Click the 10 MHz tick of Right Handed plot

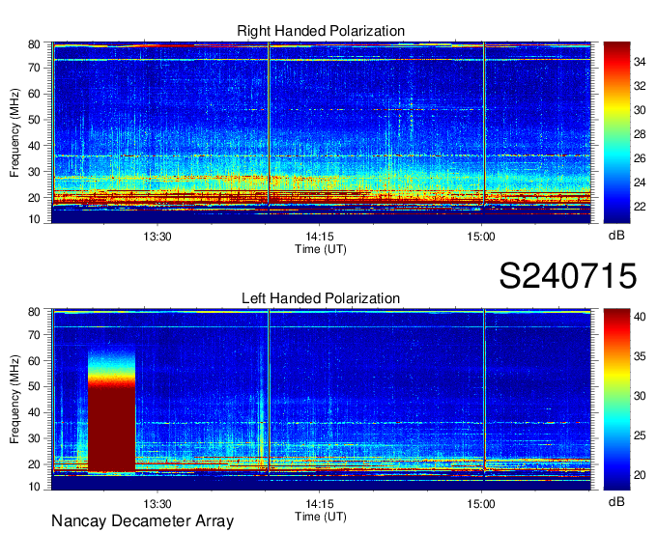pos(34,219)
